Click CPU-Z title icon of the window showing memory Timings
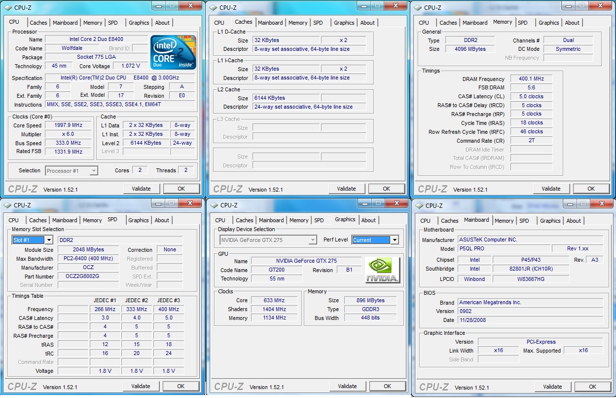Viewport: 616px width, 398px height. (x=418, y=7)
